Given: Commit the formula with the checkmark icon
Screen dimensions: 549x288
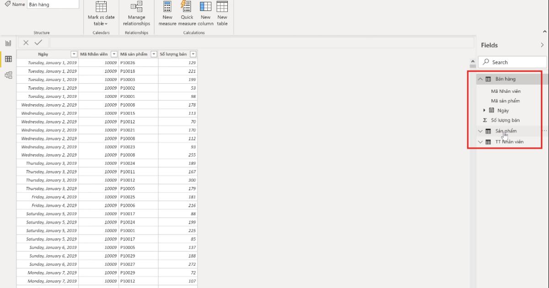Looking at the screenshot, I should [38, 43].
